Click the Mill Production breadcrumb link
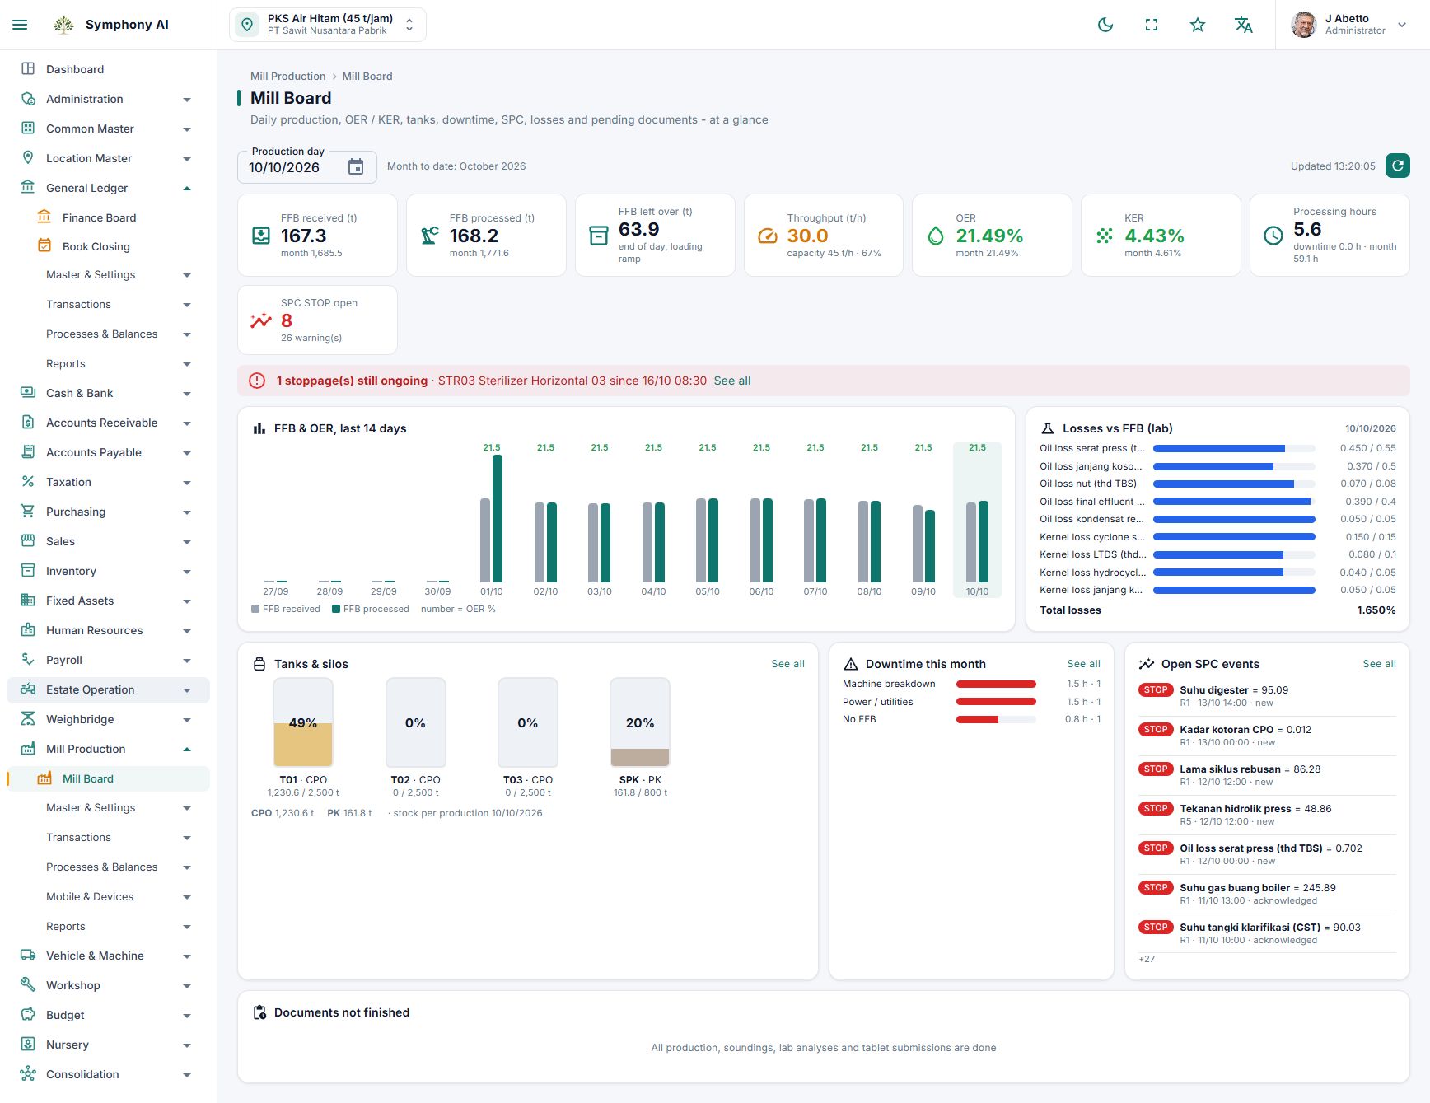 [x=287, y=76]
